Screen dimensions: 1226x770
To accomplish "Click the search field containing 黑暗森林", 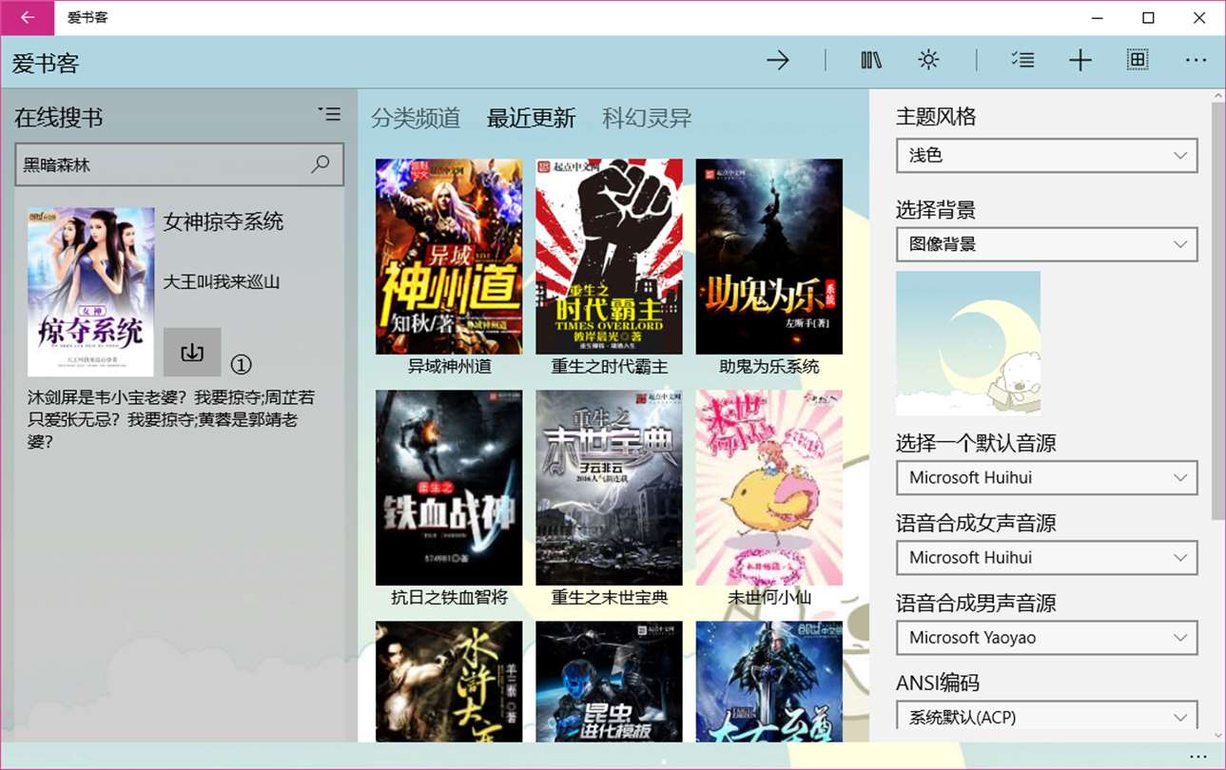I will pyautogui.click(x=179, y=164).
